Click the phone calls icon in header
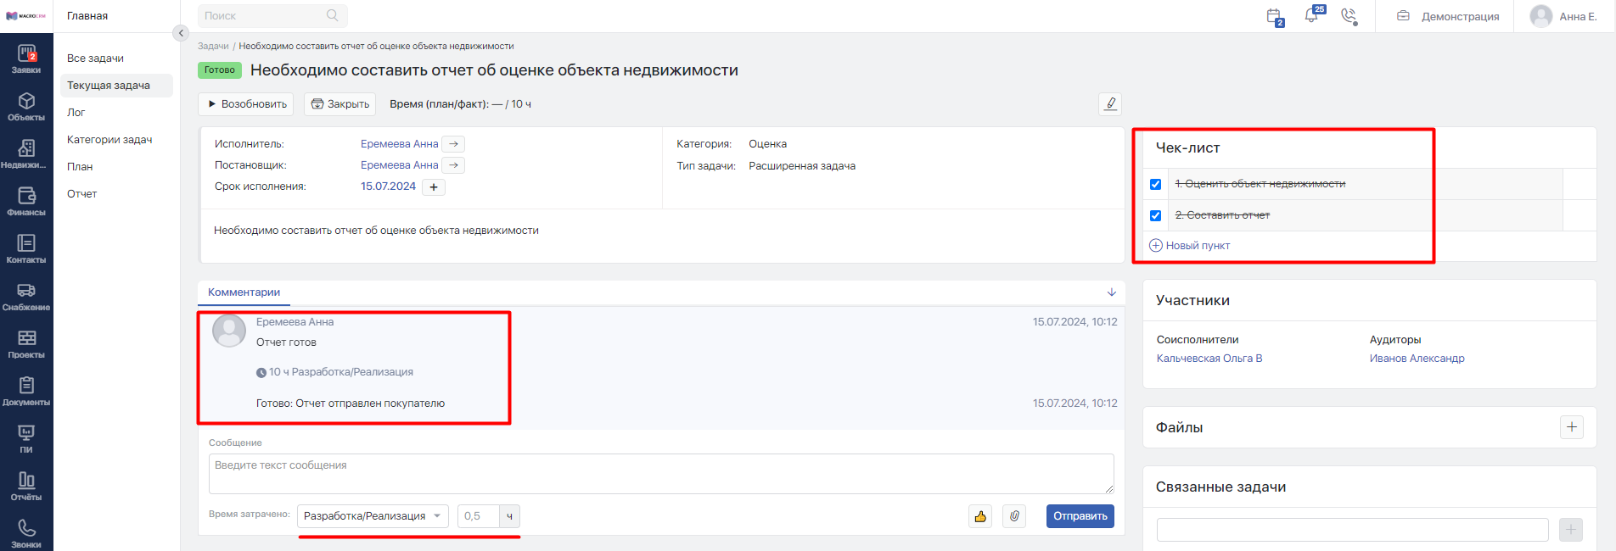1616x551 pixels. point(1349,16)
